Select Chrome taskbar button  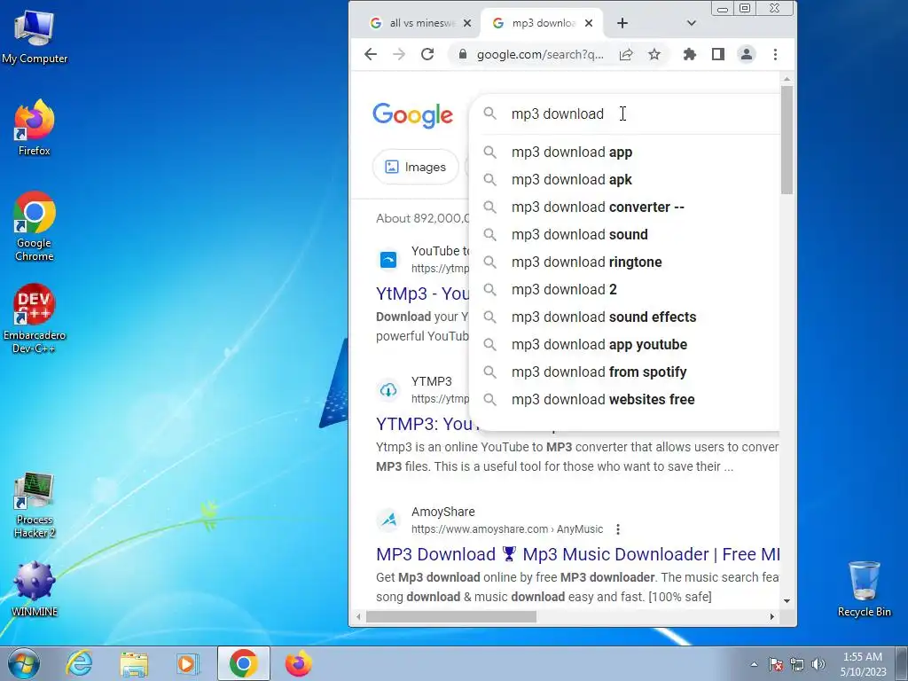[244, 663]
